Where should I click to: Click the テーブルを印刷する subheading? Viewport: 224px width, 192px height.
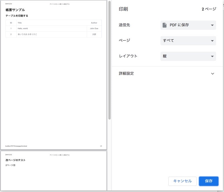[x=17, y=16]
